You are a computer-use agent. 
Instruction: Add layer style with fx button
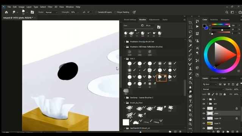(x=214, y=132)
